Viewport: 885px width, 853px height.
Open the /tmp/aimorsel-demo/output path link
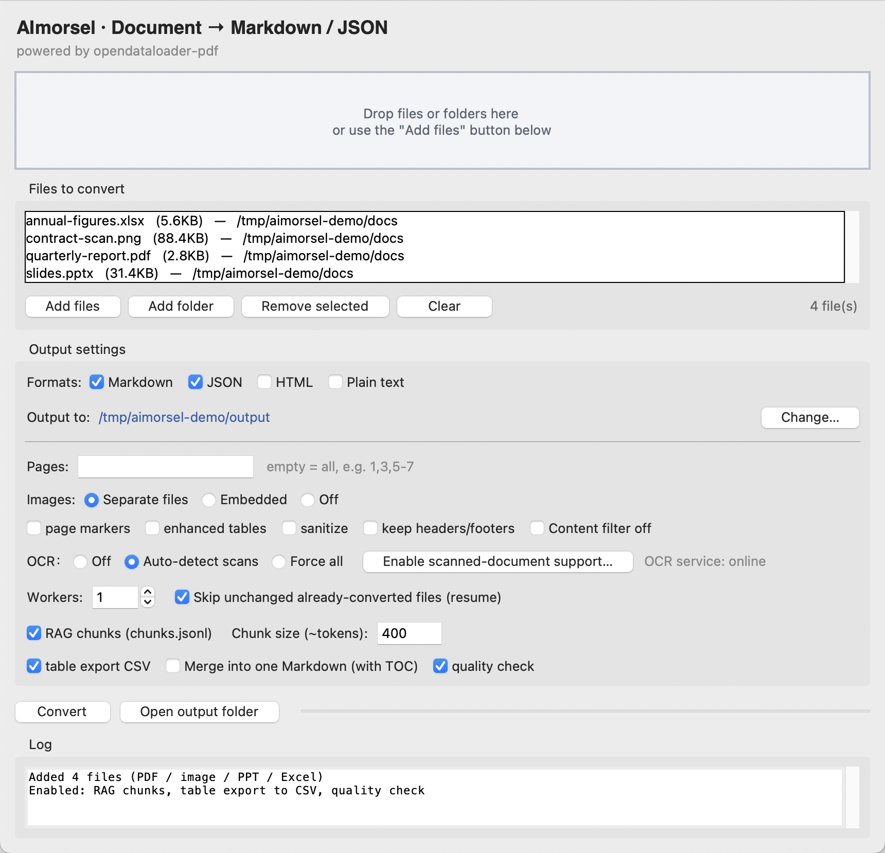tap(184, 417)
